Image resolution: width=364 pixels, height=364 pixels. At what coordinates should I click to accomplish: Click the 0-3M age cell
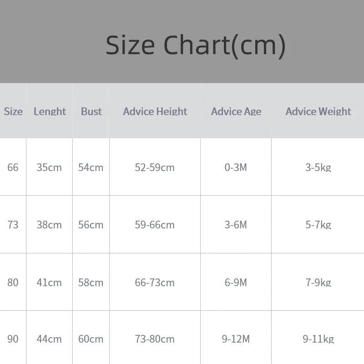coord(236,167)
